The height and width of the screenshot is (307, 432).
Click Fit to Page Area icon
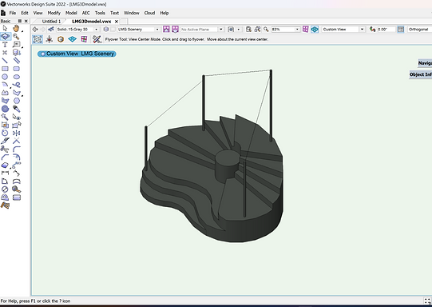pos(248,30)
